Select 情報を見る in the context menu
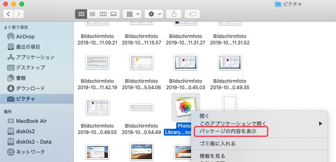336x162 pixels. click(x=212, y=156)
